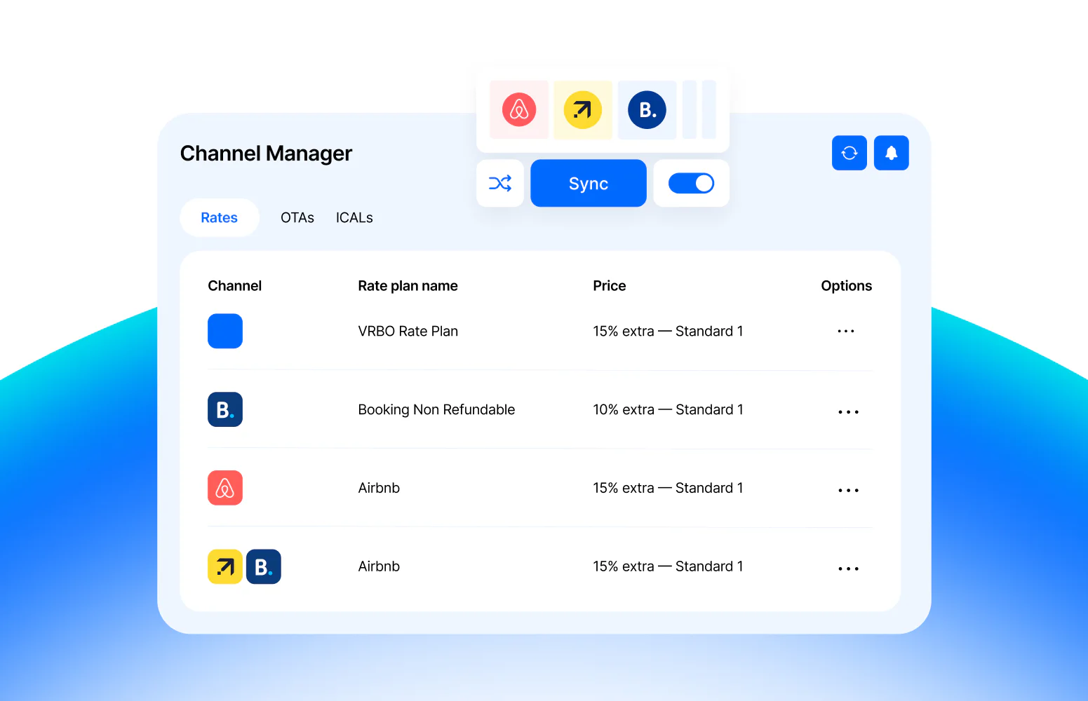This screenshot has height=701, width=1088.
Task: Open options menu for the last row
Action: tap(848, 569)
